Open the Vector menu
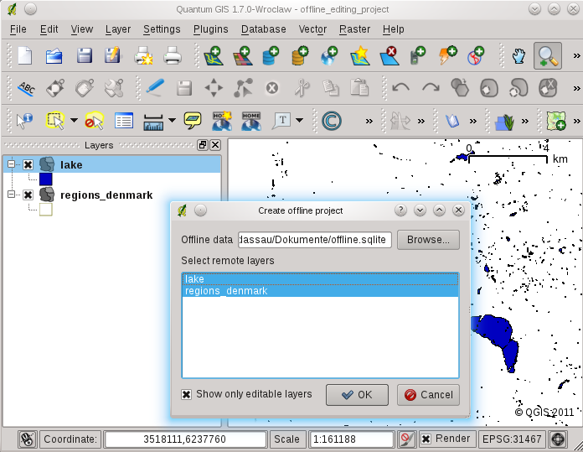583x452 pixels. click(312, 29)
